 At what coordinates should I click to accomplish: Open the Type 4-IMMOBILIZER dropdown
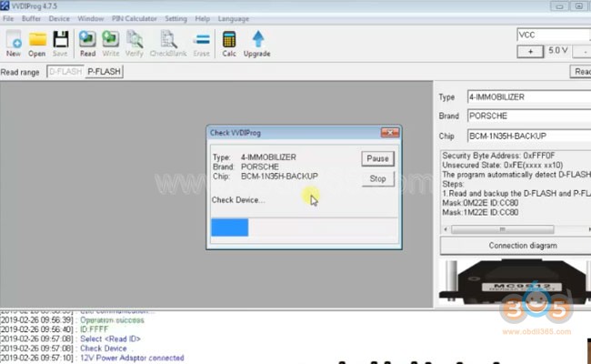coord(529,97)
